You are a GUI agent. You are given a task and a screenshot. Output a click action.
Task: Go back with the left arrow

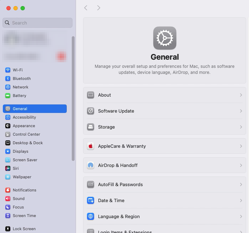pos(86,8)
